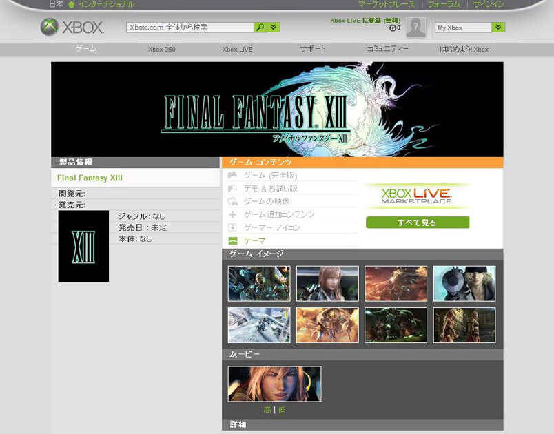Select the コミュニティー navigation tab

click(x=387, y=49)
